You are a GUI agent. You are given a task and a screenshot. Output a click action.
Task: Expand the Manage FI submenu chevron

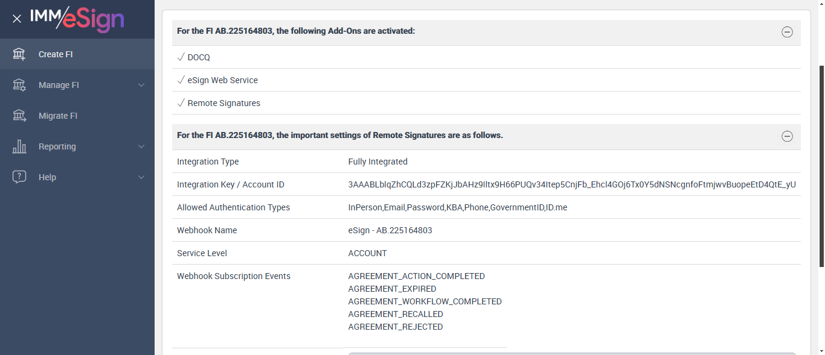pos(141,85)
